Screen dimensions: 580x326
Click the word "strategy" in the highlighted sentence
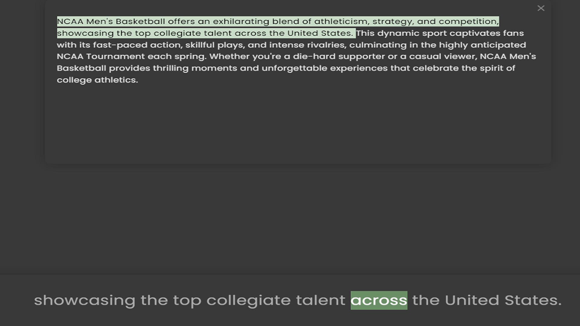(x=393, y=21)
